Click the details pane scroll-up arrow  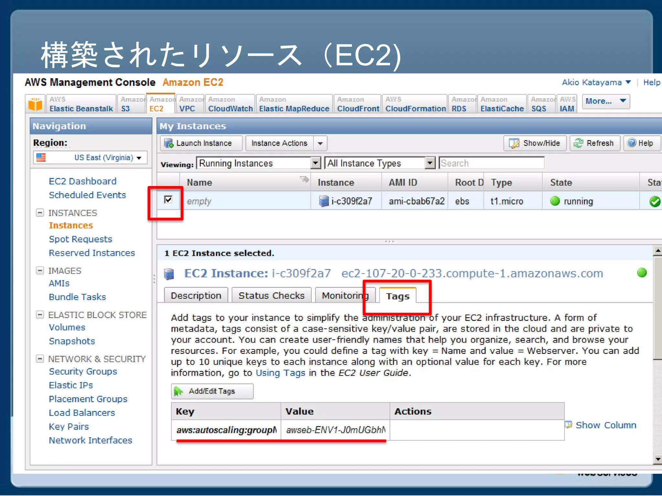(x=658, y=250)
